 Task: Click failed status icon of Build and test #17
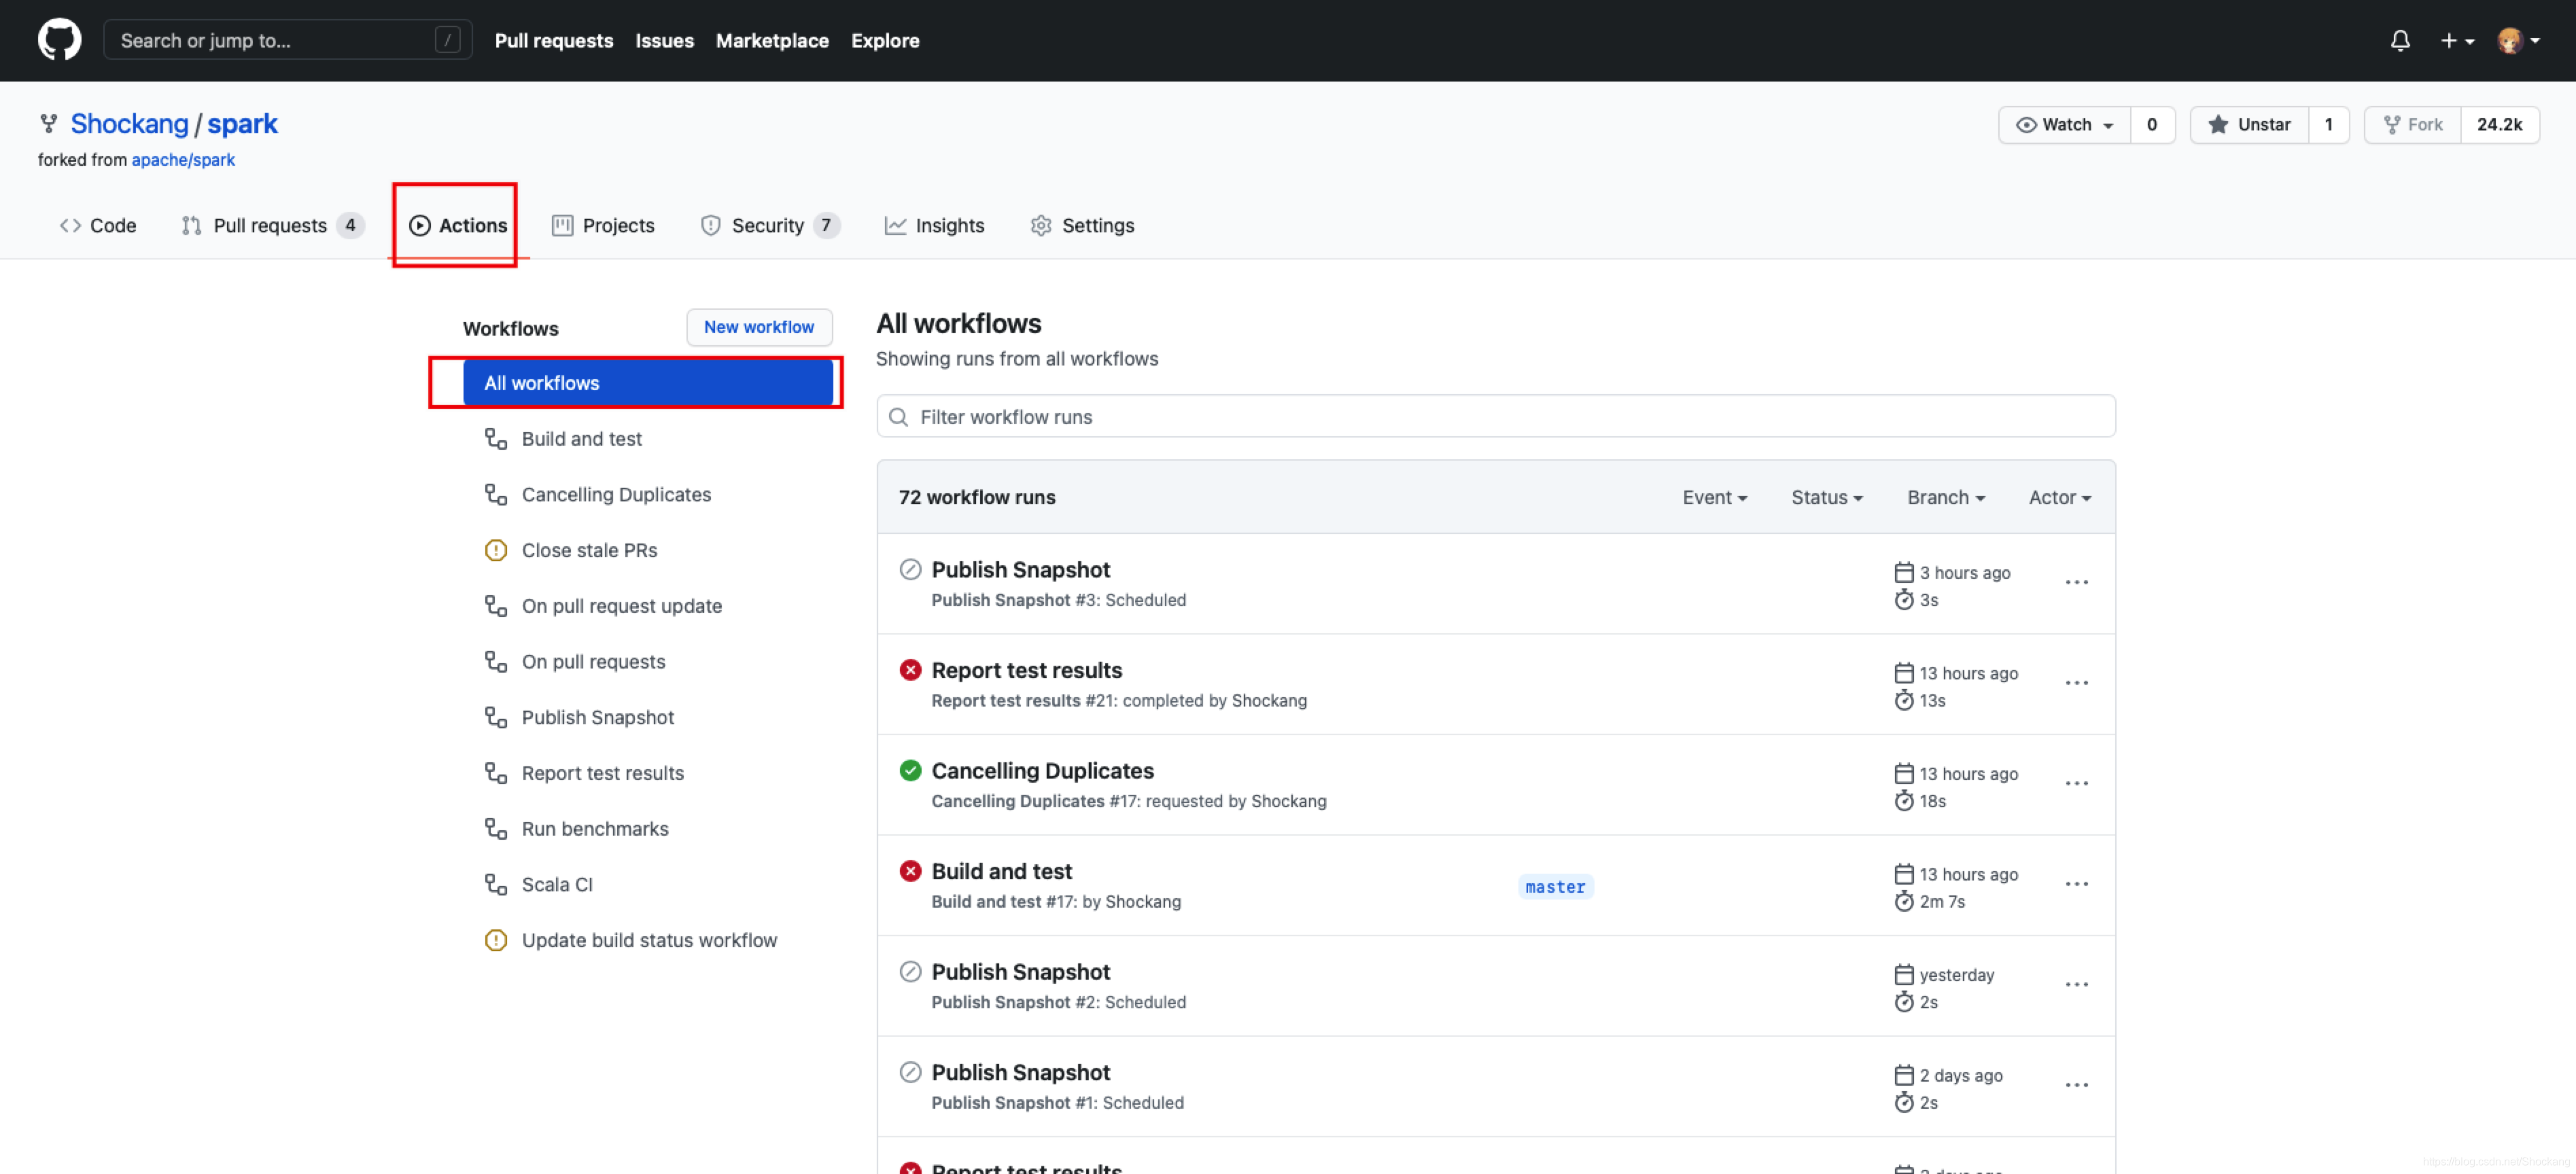(910, 871)
